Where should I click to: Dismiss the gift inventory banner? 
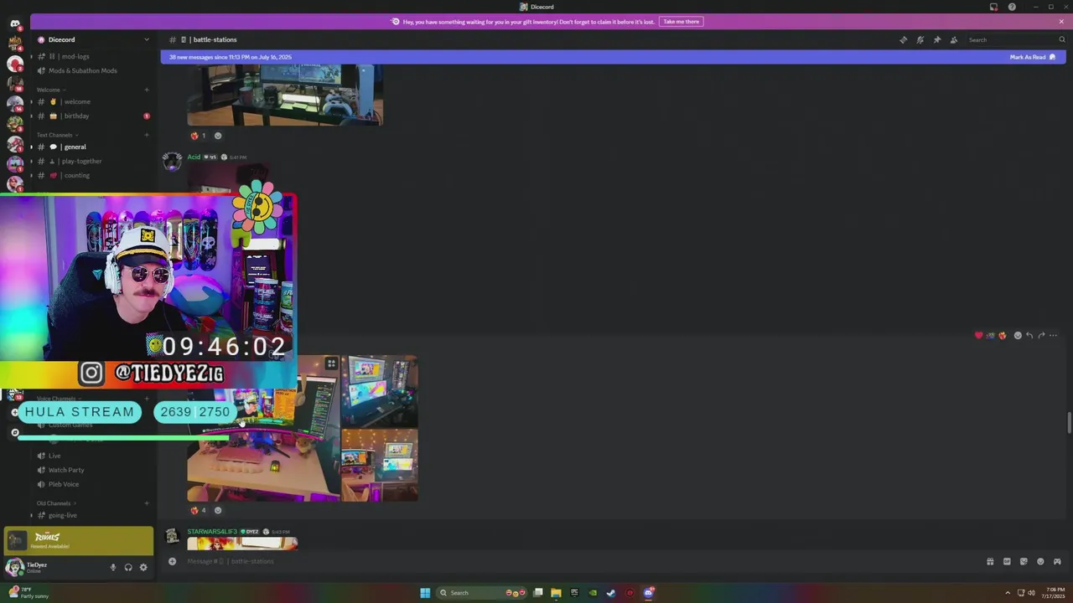pos(1061,21)
